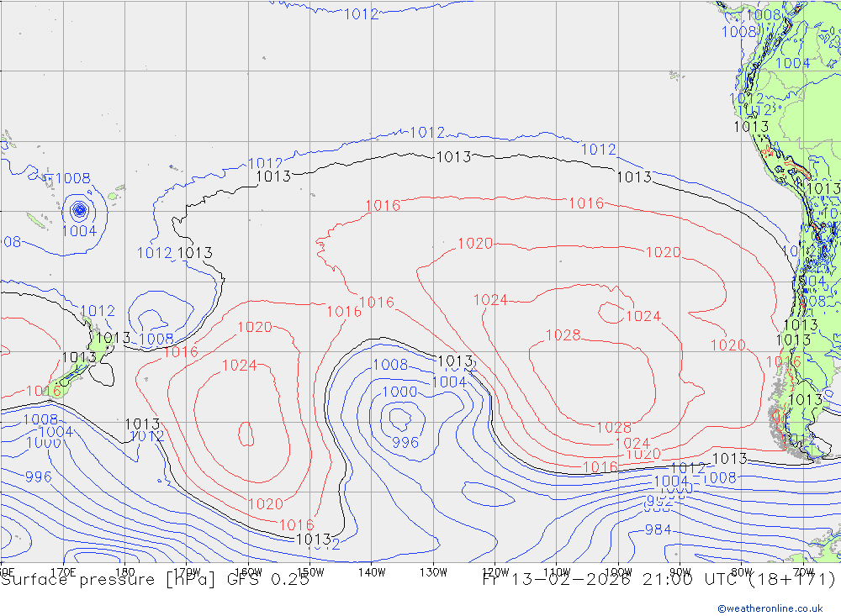The width and height of the screenshot is (841, 616).
Task: Click the 1008 label beside the concentric cyclone
Action: tap(73, 178)
